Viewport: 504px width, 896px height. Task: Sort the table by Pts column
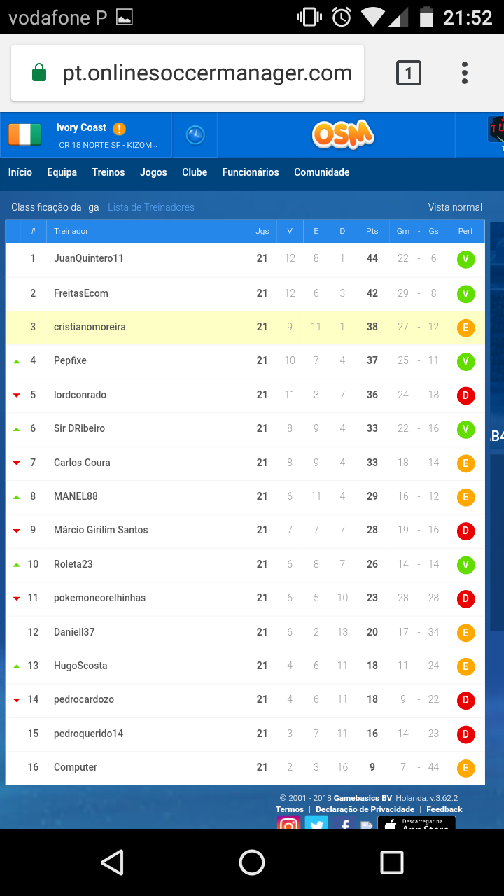[x=372, y=231]
